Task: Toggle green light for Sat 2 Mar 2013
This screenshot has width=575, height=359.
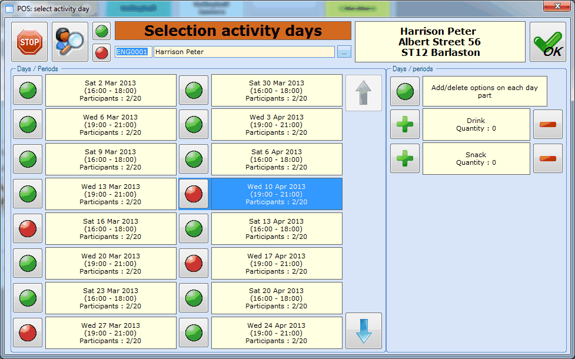Action: tap(28, 90)
